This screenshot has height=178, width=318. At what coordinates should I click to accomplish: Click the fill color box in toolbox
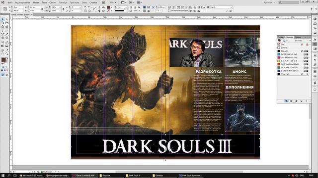point(3,60)
